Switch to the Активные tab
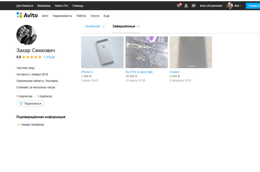This screenshot has width=260, height=172. [x=93, y=26]
